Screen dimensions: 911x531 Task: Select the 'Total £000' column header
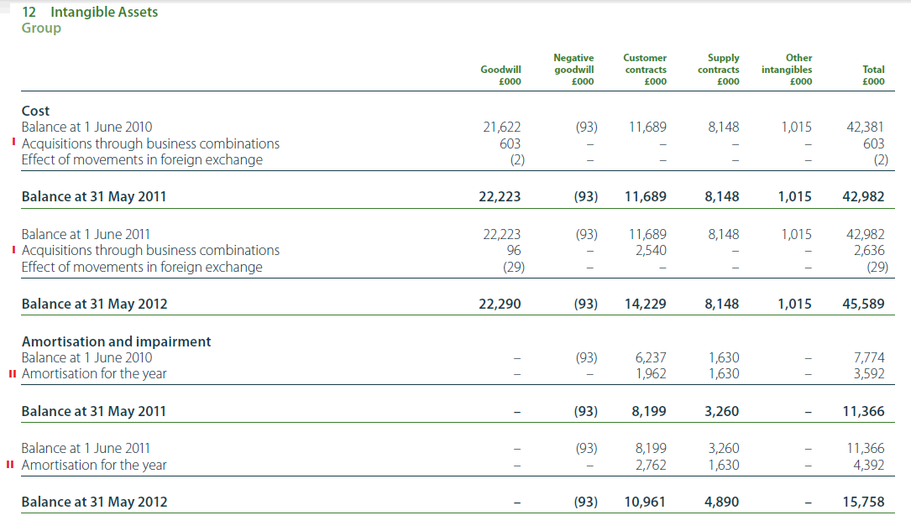coord(873,75)
